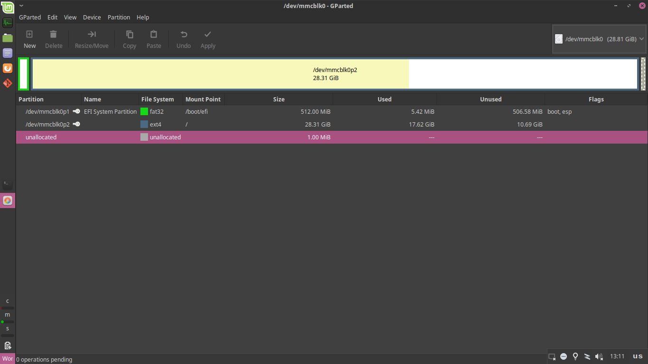The image size is (648, 364).
Task: Open the sound volume tray icon
Action: click(x=599, y=356)
